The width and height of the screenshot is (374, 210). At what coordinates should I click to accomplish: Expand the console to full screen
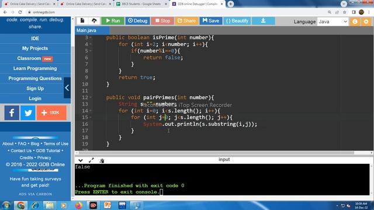(x=91, y=160)
